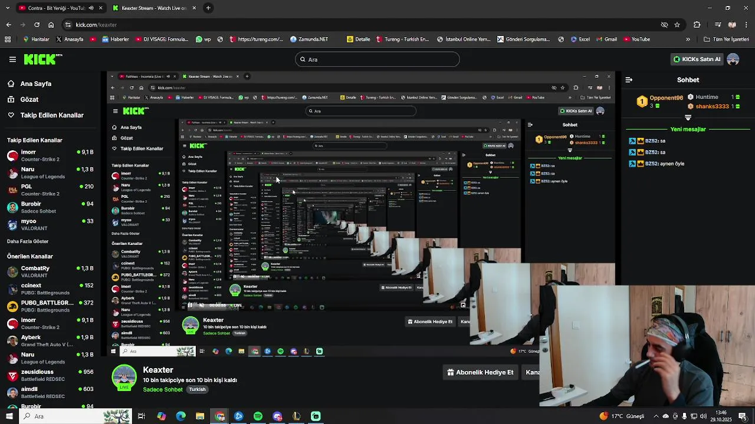Close the Keaxter Stream tab
Viewport: 755px width, 424px height.
point(194,8)
